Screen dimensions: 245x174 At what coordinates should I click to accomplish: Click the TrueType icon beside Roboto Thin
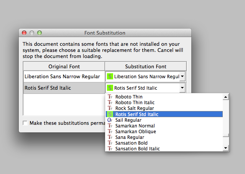point(110,97)
